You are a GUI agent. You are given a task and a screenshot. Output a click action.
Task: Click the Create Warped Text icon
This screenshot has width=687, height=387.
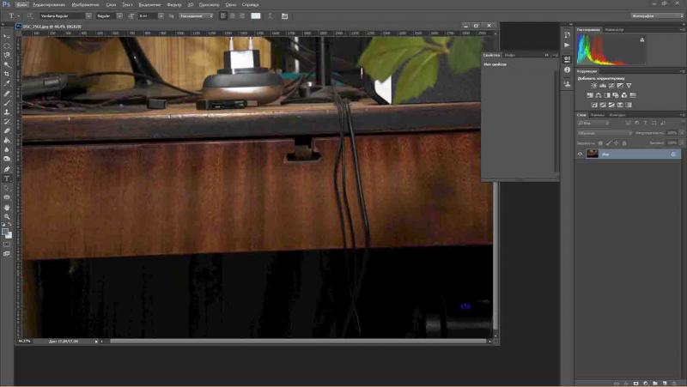click(271, 15)
